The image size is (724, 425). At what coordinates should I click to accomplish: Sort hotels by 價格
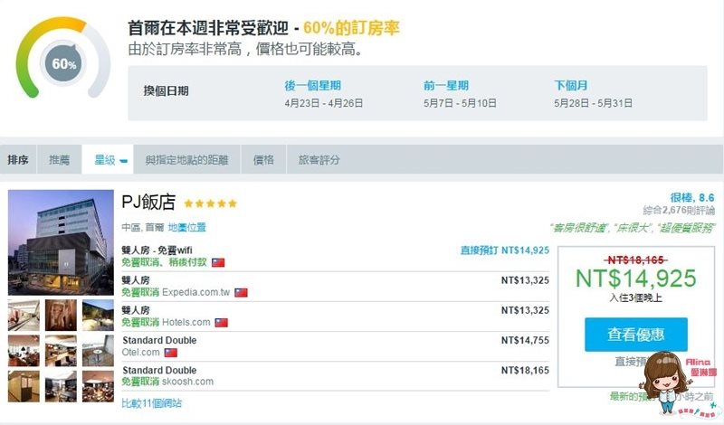tap(263, 160)
